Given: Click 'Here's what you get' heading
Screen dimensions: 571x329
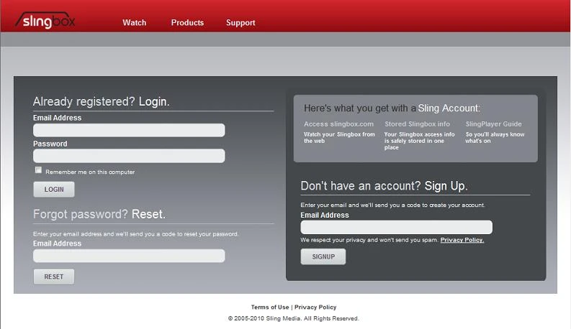Looking at the screenshot, I should click(392, 108).
